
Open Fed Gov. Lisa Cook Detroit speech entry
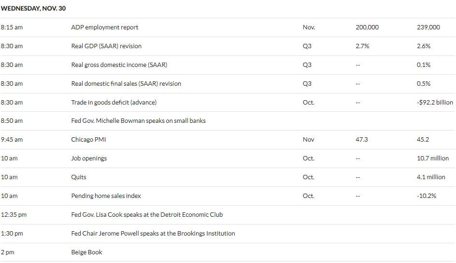(x=147, y=214)
